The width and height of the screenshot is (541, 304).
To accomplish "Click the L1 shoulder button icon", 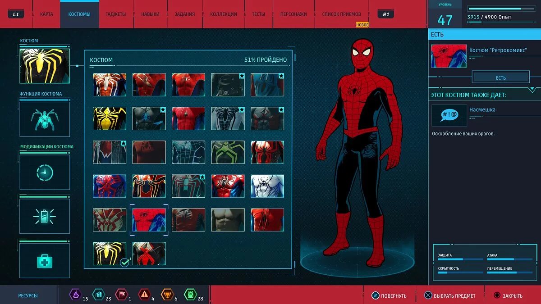I will [16, 14].
